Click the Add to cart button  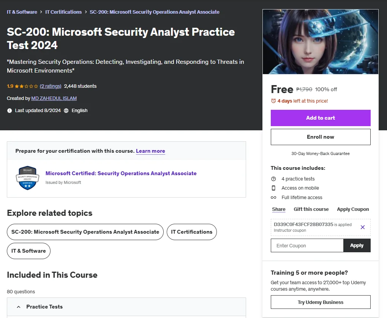click(x=321, y=118)
